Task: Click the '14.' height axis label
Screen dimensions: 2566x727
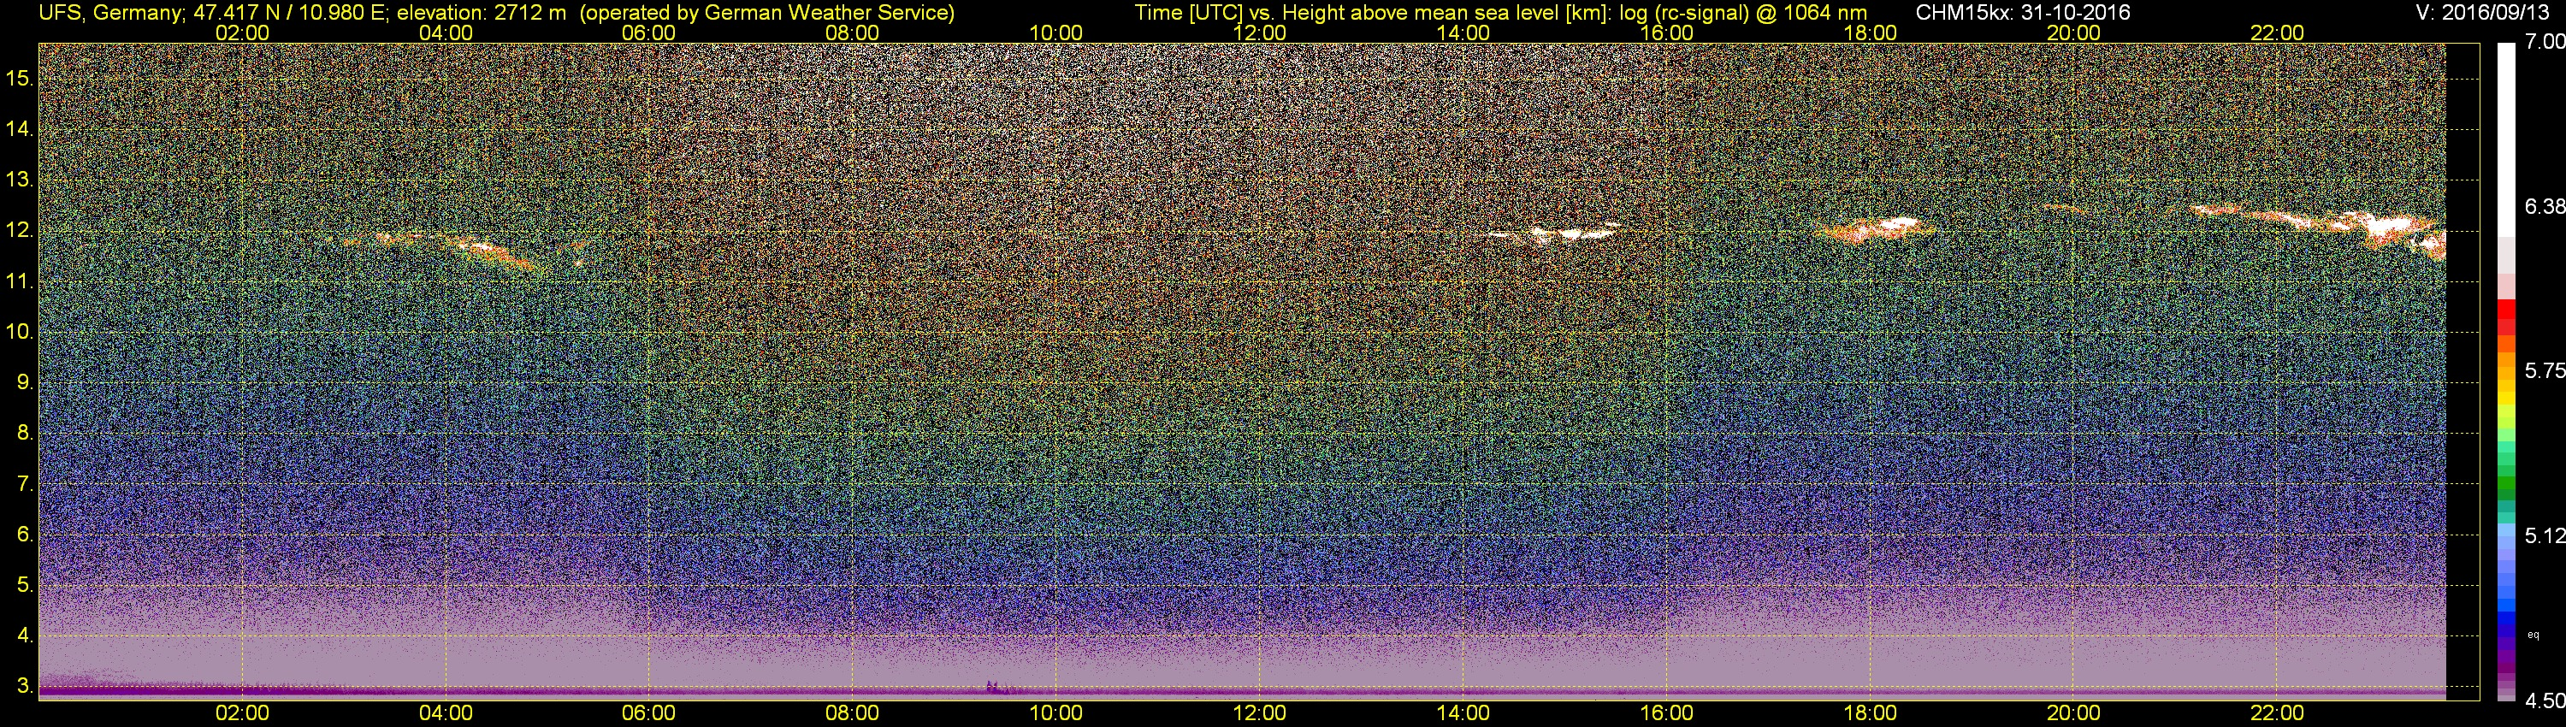Action: point(20,129)
